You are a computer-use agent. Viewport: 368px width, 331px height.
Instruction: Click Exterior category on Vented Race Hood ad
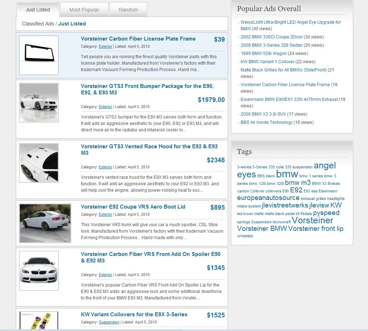pos(105,167)
